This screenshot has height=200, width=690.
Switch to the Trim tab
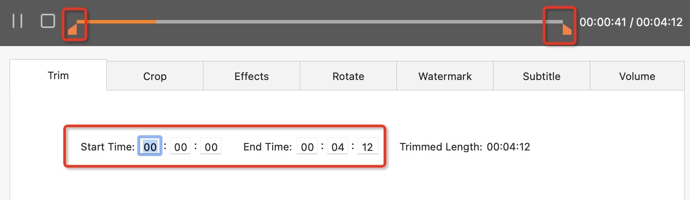[58, 76]
